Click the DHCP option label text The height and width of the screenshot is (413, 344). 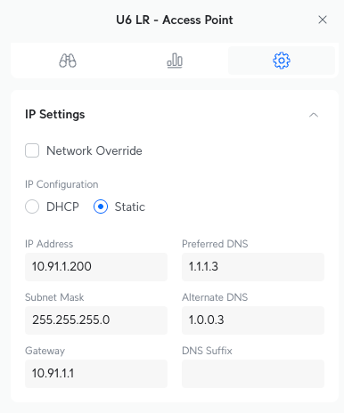pos(62,206)
